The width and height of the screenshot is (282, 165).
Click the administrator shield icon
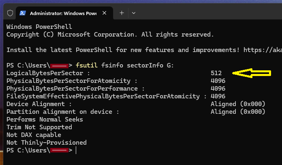[11, 13]
